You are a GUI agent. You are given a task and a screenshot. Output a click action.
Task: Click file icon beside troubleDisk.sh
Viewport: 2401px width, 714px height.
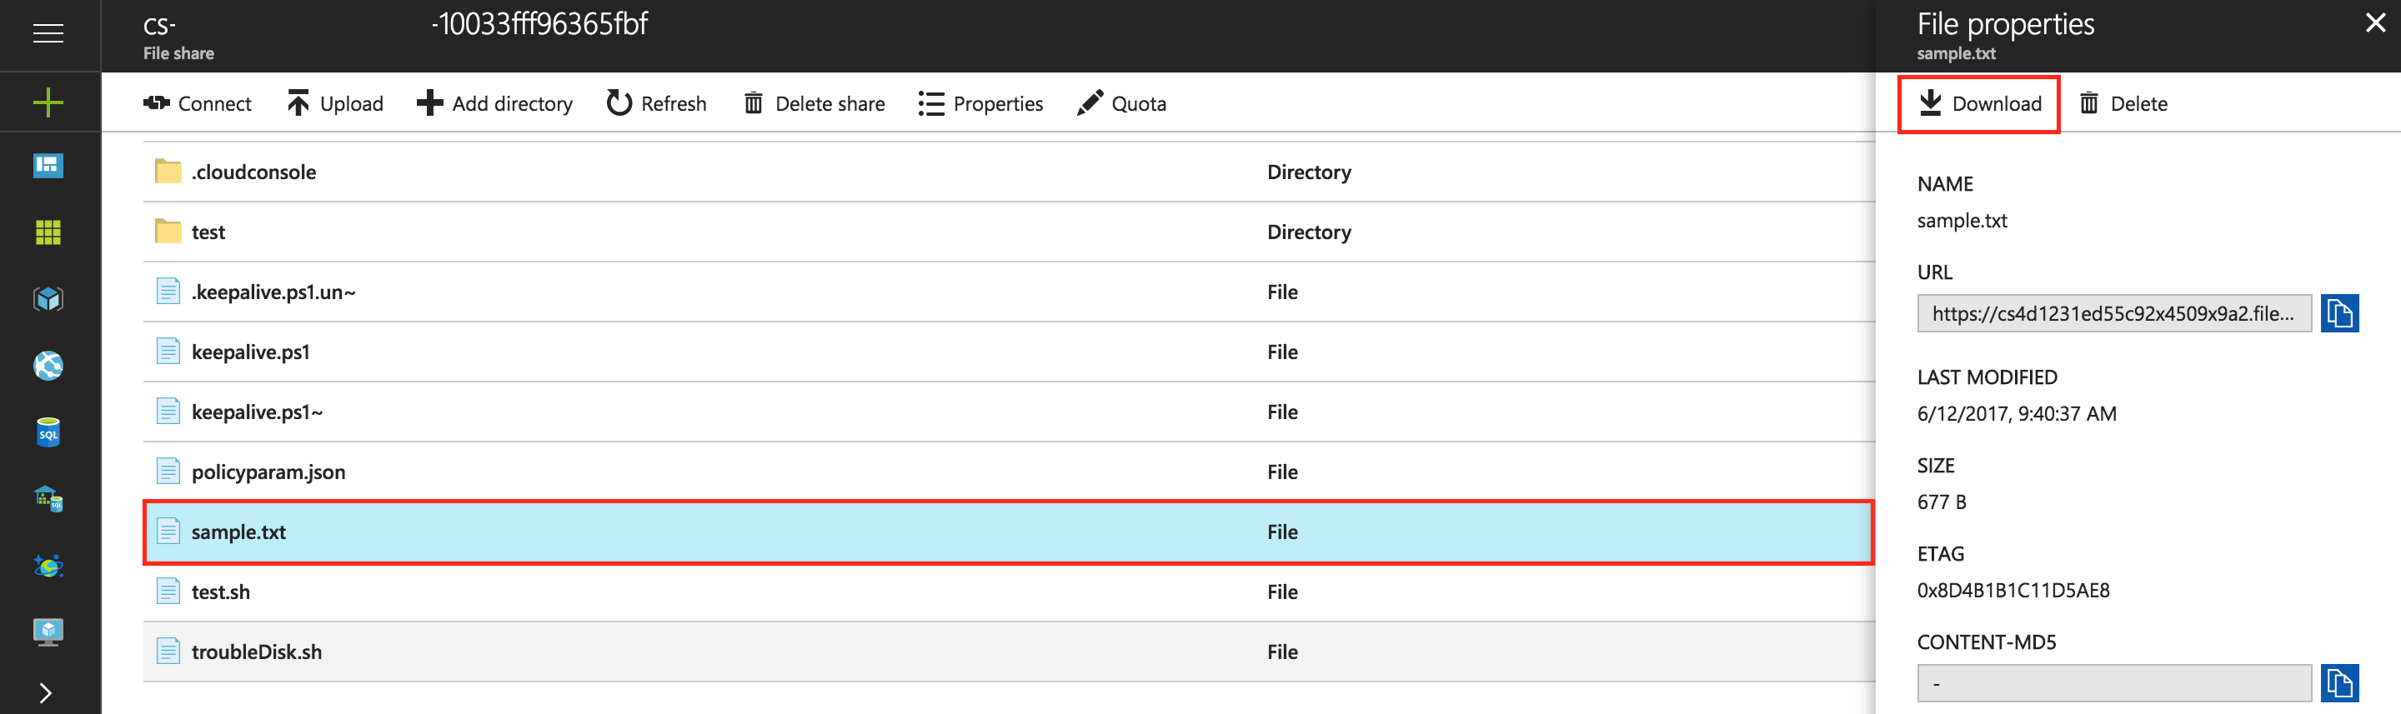point(168,651)
